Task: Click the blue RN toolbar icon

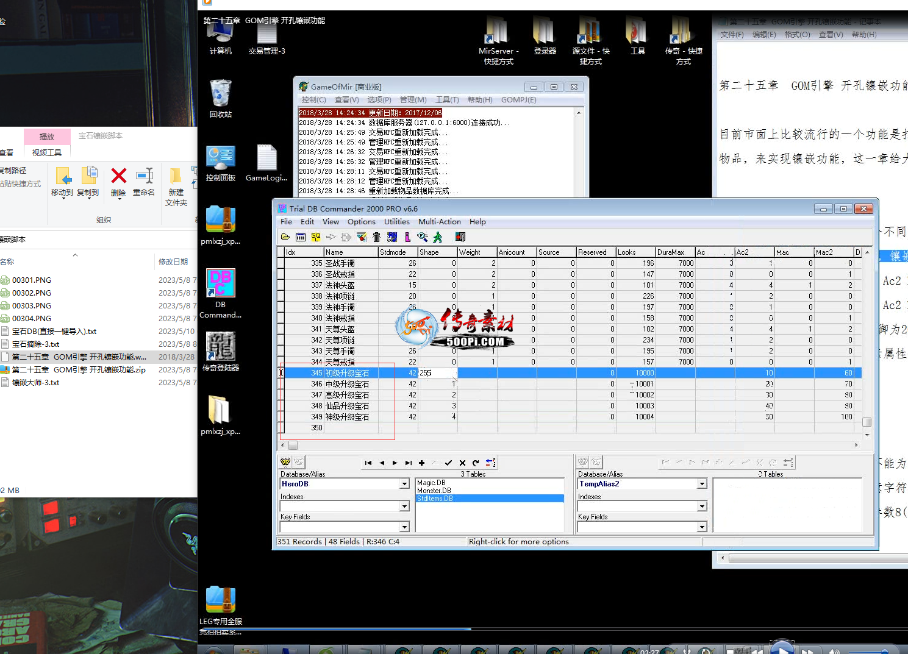Action: pyautogui.click(x=392, y=237)
